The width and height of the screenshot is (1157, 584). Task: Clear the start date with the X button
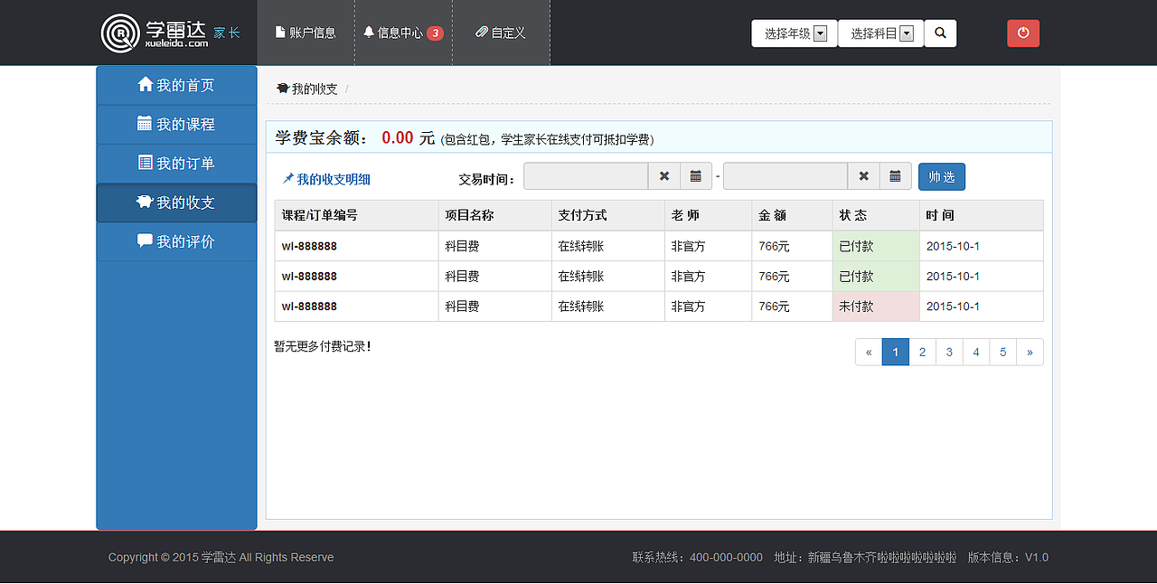pos(664,176)
